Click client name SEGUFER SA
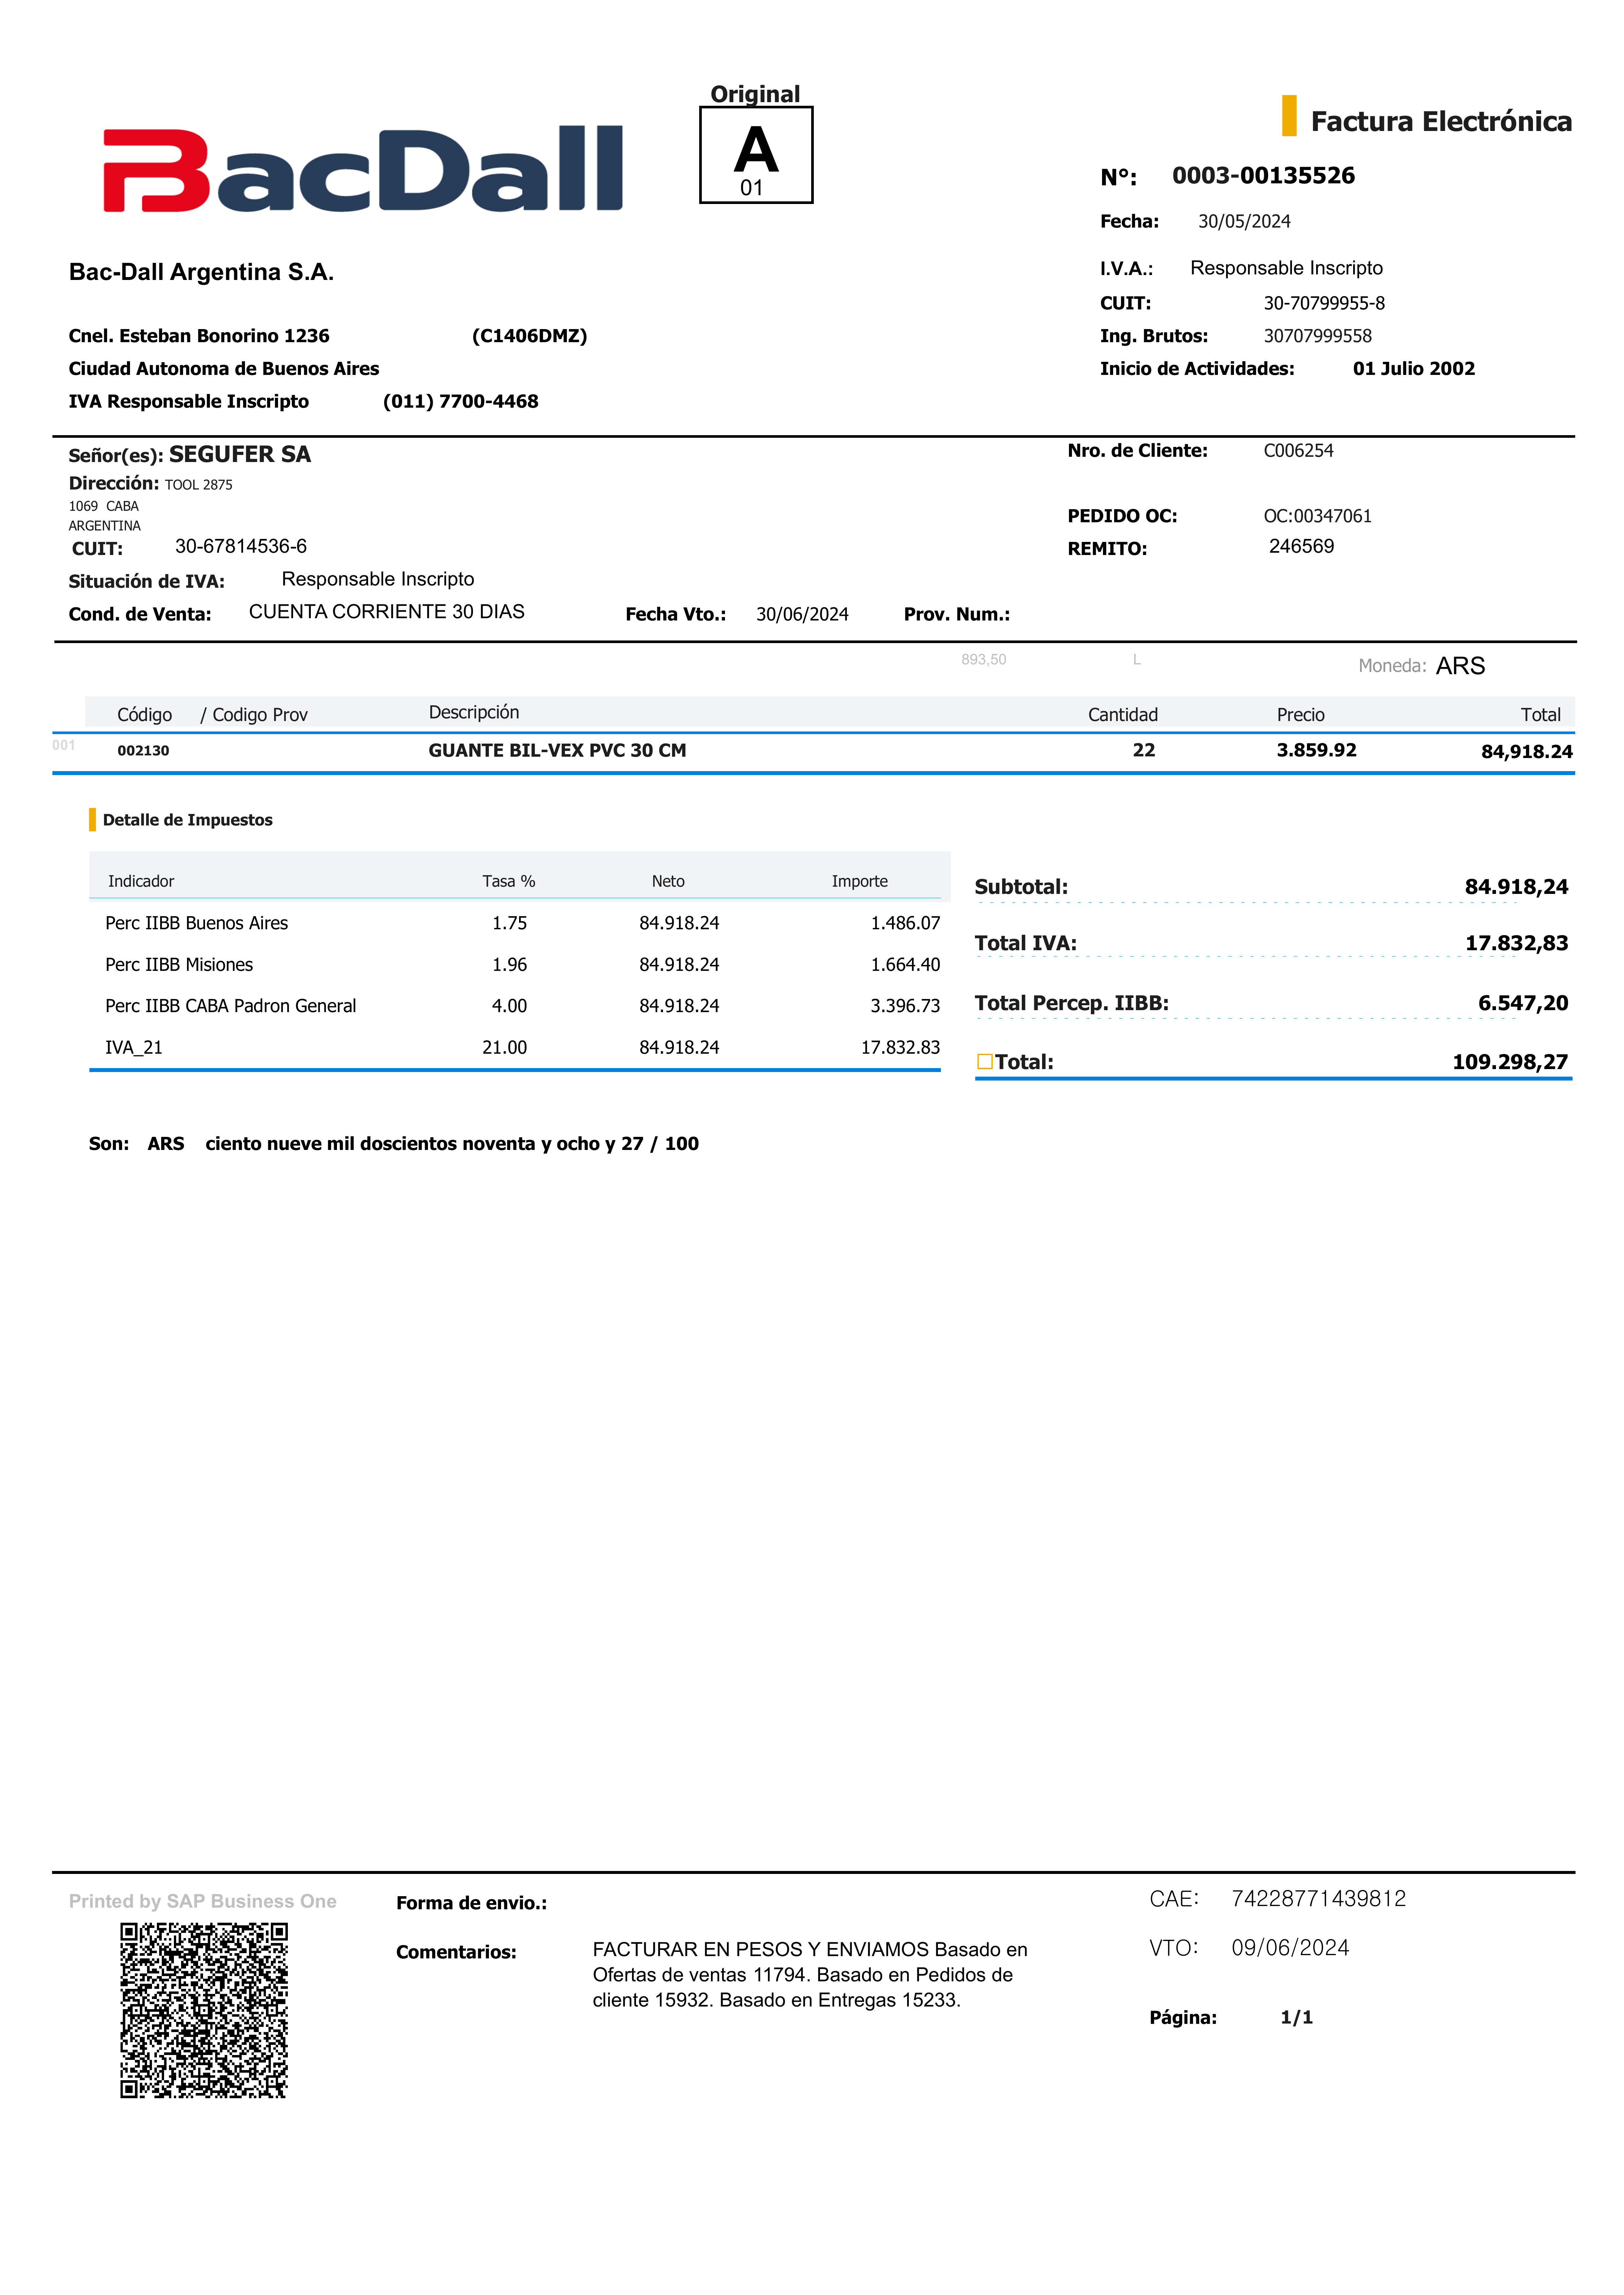1624x2295 pixels. click(x=240, y=455)
